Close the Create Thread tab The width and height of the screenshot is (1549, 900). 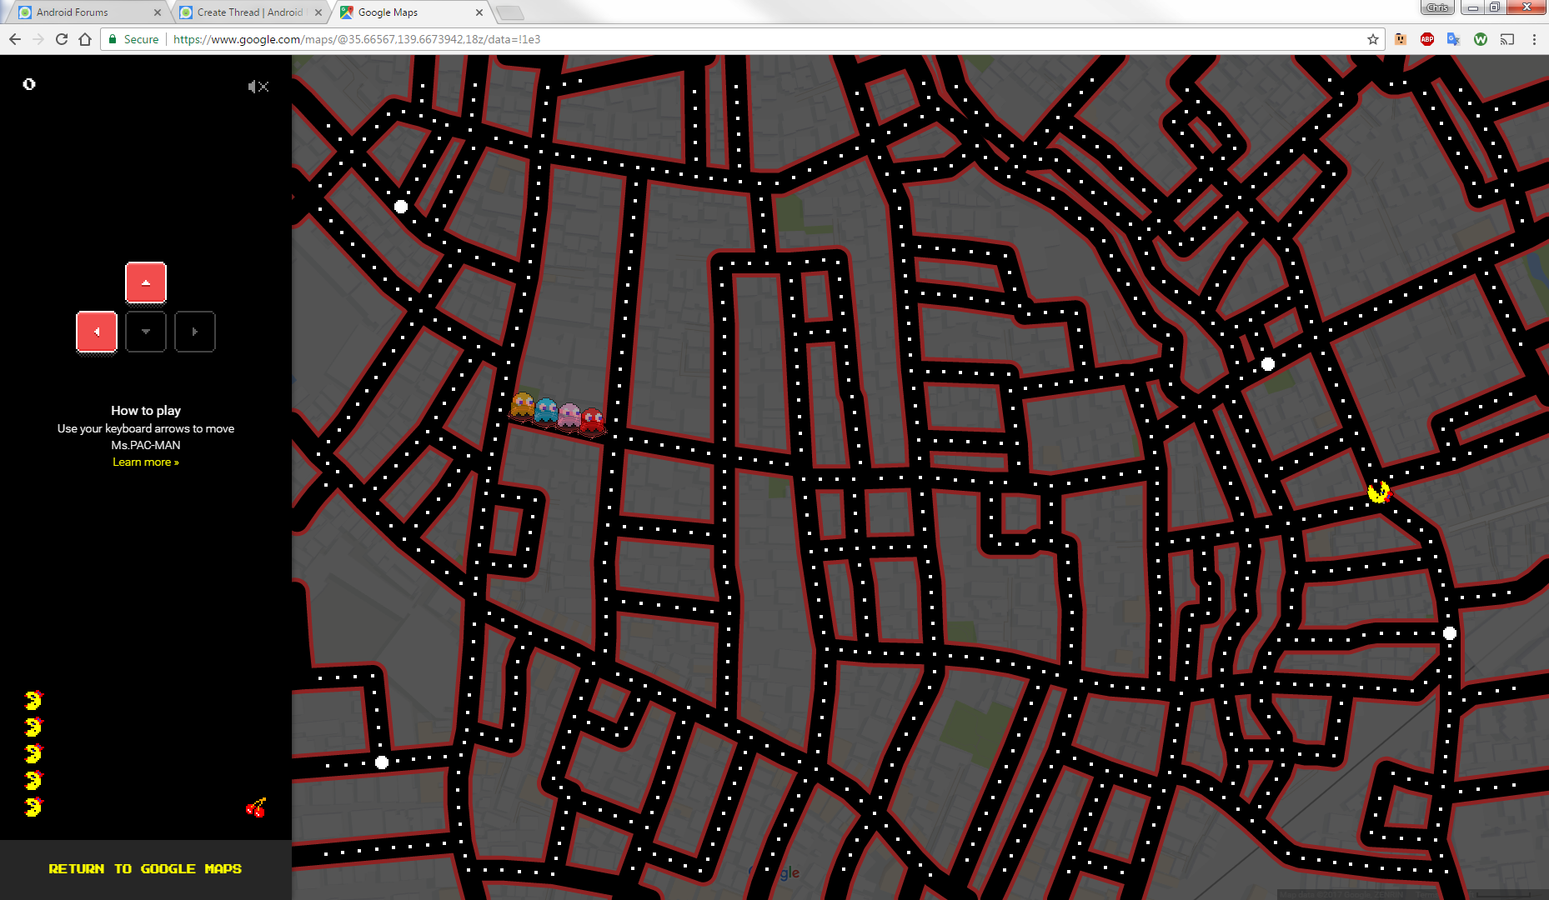click(x=318, y=12)
